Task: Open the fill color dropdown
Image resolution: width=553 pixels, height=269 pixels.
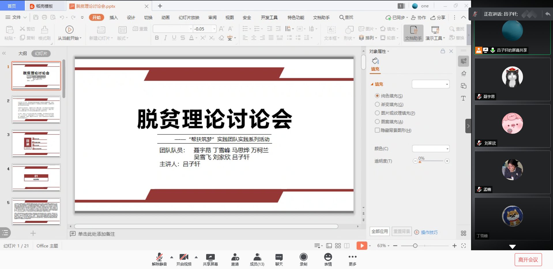Action: pyautogui.click(x=431, y=149)
